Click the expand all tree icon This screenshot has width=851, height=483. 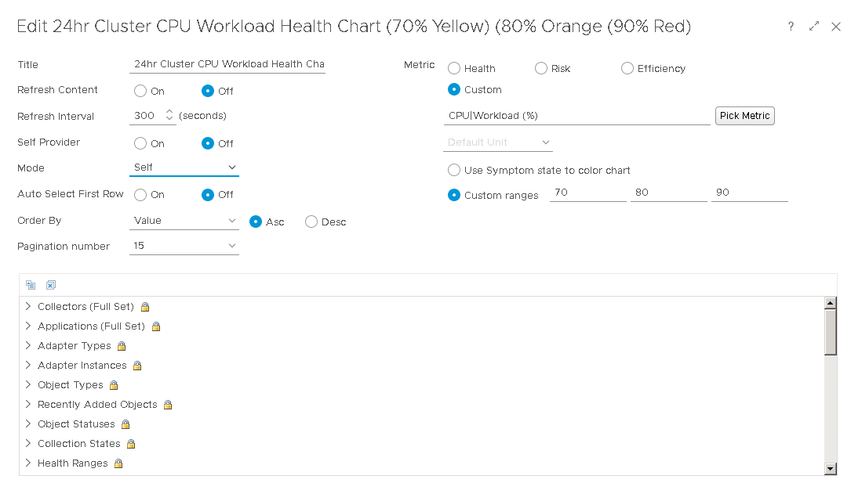click(31, 285)
